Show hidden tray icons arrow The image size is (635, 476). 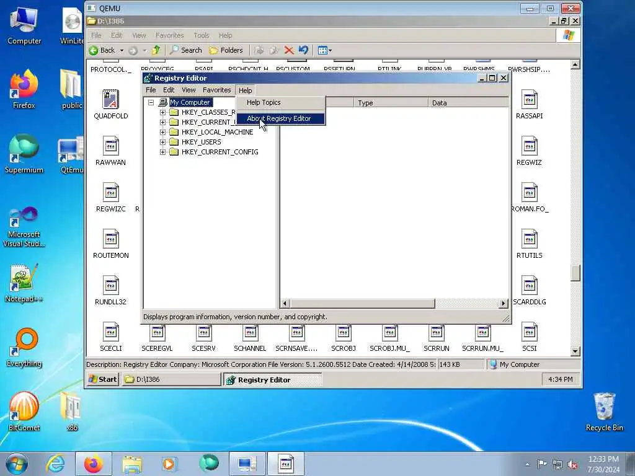pos(527,465)
